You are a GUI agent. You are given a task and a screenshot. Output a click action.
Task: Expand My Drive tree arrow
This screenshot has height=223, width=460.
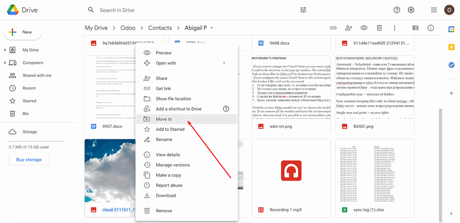(x=5, y=50)
